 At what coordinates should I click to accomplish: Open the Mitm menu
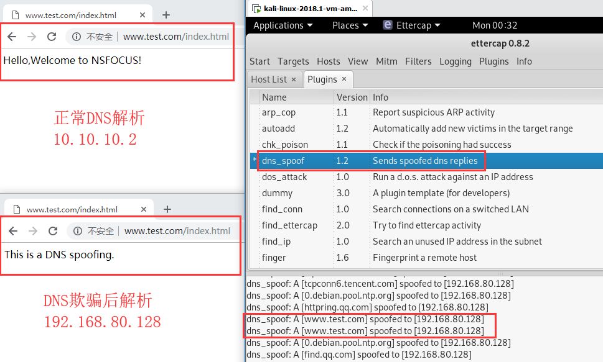386,61
